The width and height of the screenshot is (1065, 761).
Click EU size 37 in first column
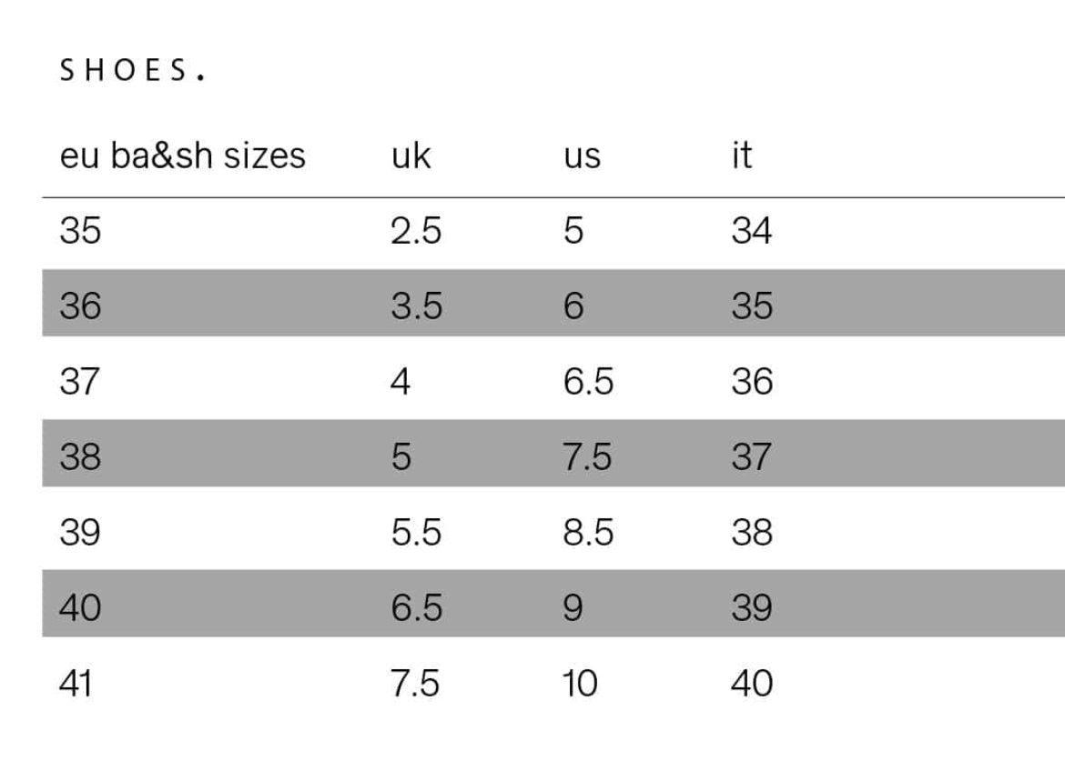click(79, 381)
